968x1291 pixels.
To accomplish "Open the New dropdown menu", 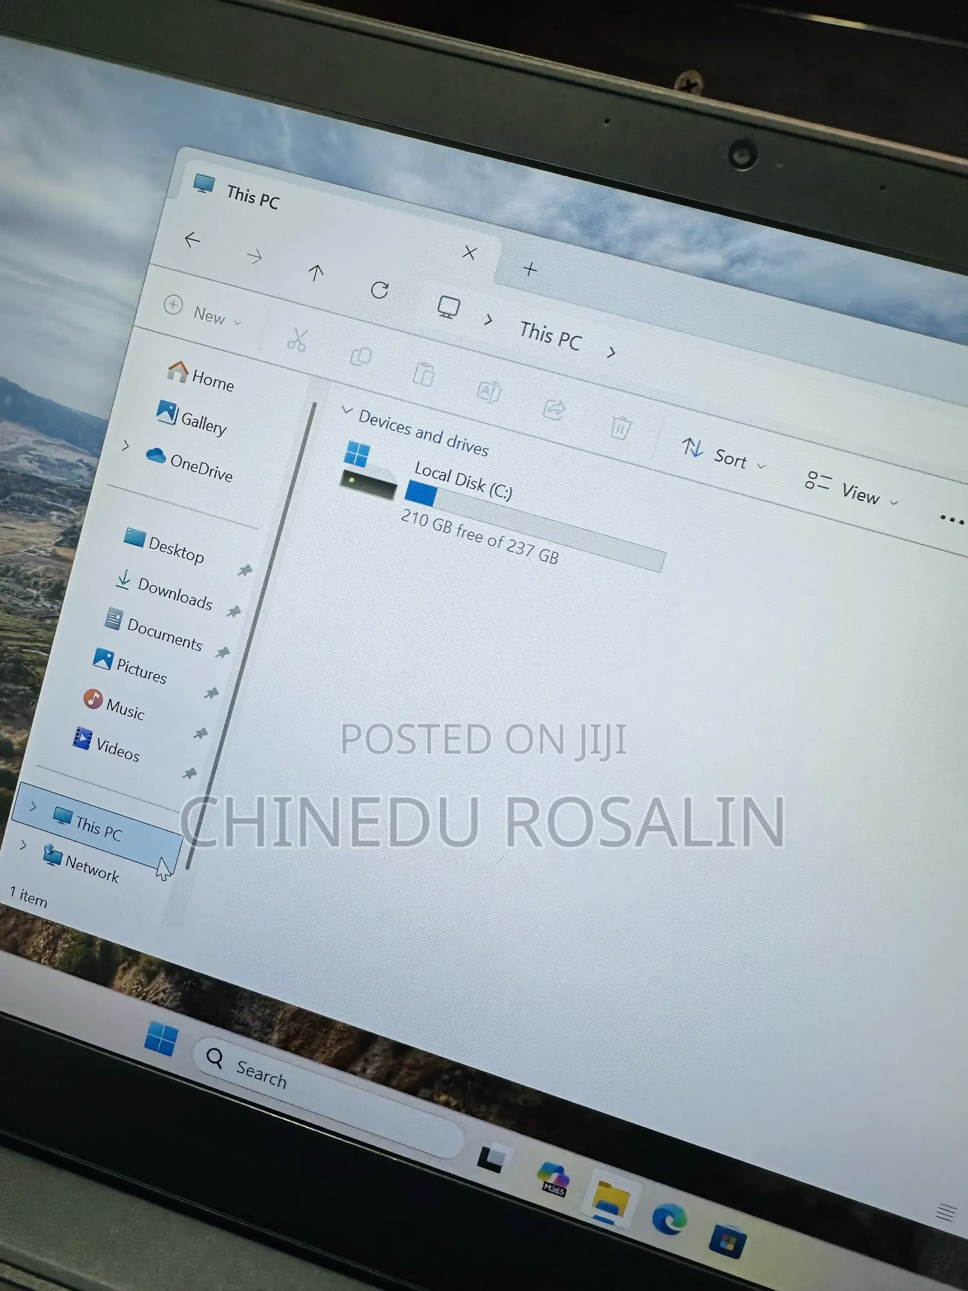I will click(203, 312).
